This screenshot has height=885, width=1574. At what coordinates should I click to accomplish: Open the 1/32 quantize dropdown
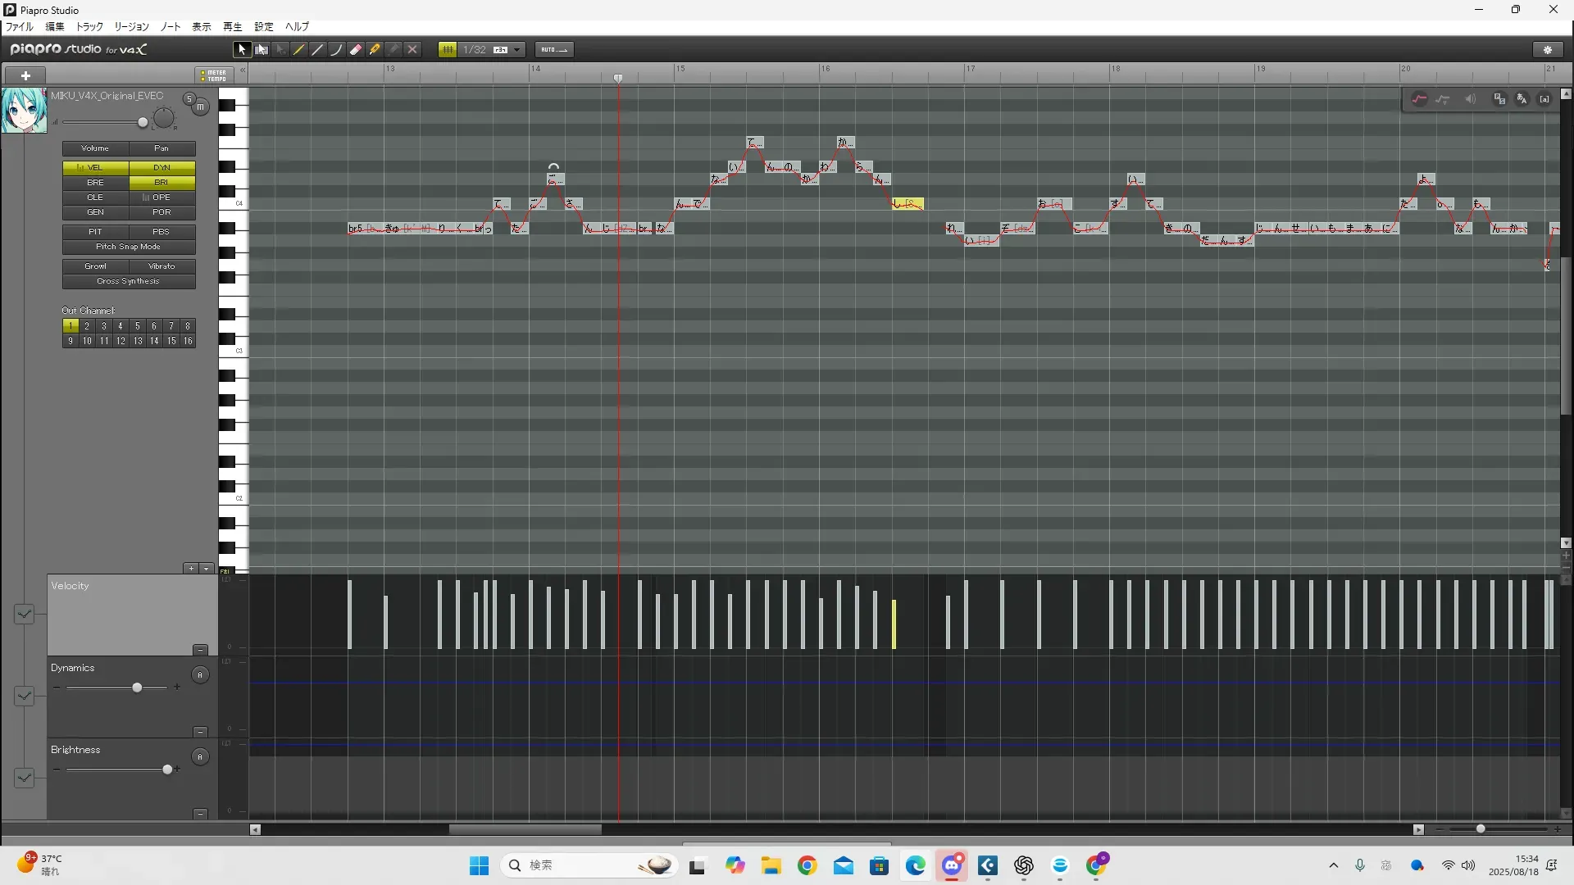[x=517, y=50]
